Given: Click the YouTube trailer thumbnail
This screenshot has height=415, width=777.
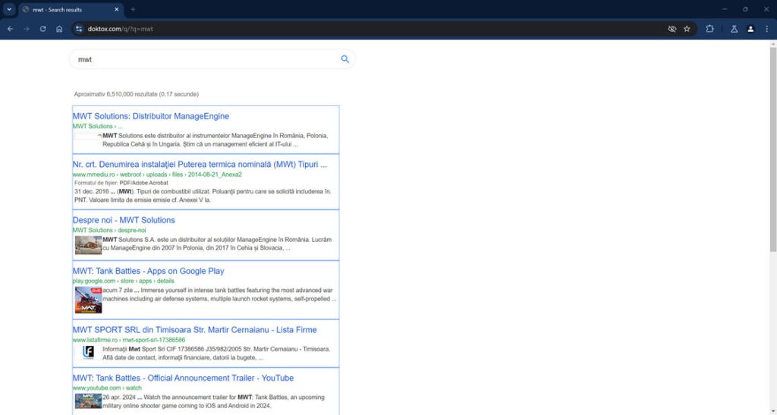Looking at the screenshot, I should 88,401.
